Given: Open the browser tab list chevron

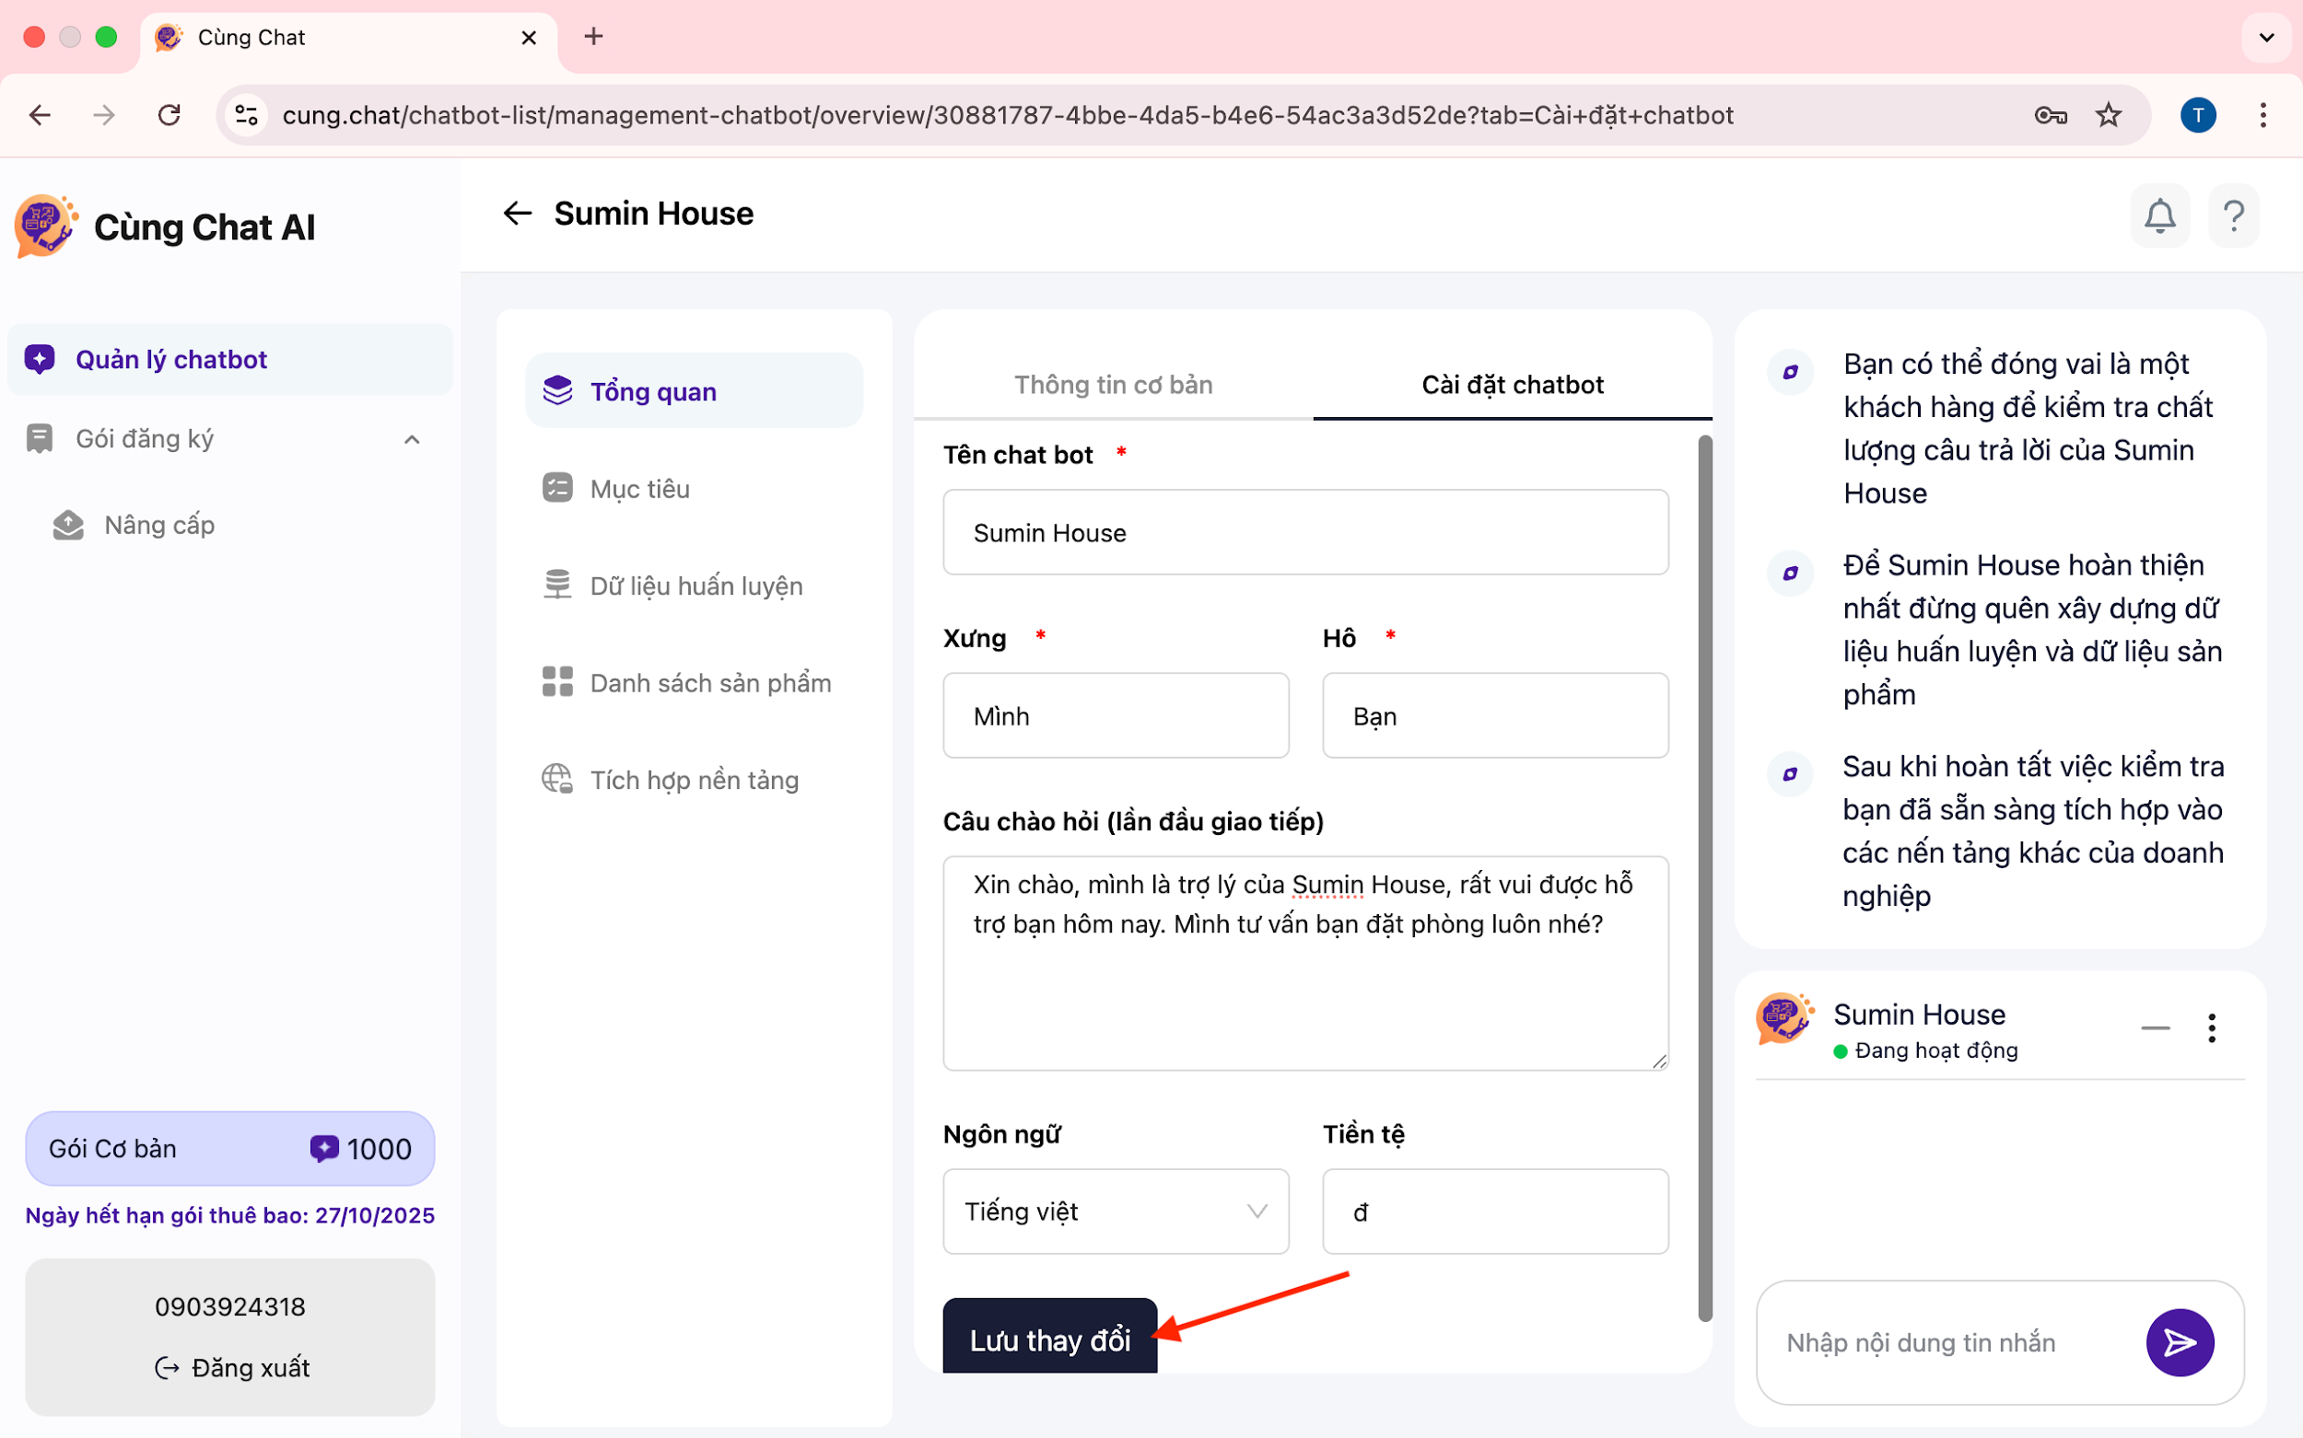Looking at the screenshot, I should tap(2267, 37).
